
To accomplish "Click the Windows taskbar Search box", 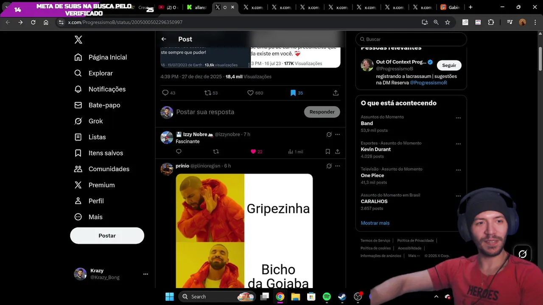I will pyautogui.click(x=216, y=297).
